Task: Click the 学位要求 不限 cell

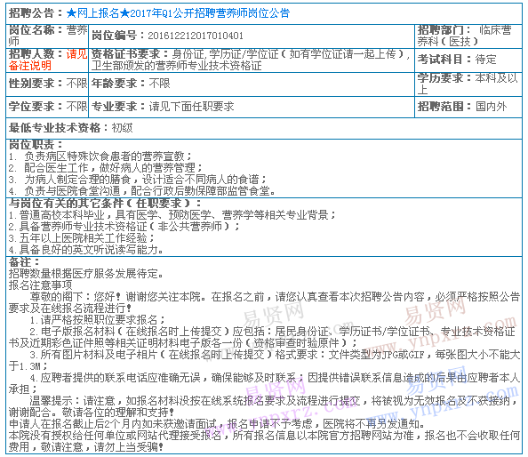Action: (47, 107)
